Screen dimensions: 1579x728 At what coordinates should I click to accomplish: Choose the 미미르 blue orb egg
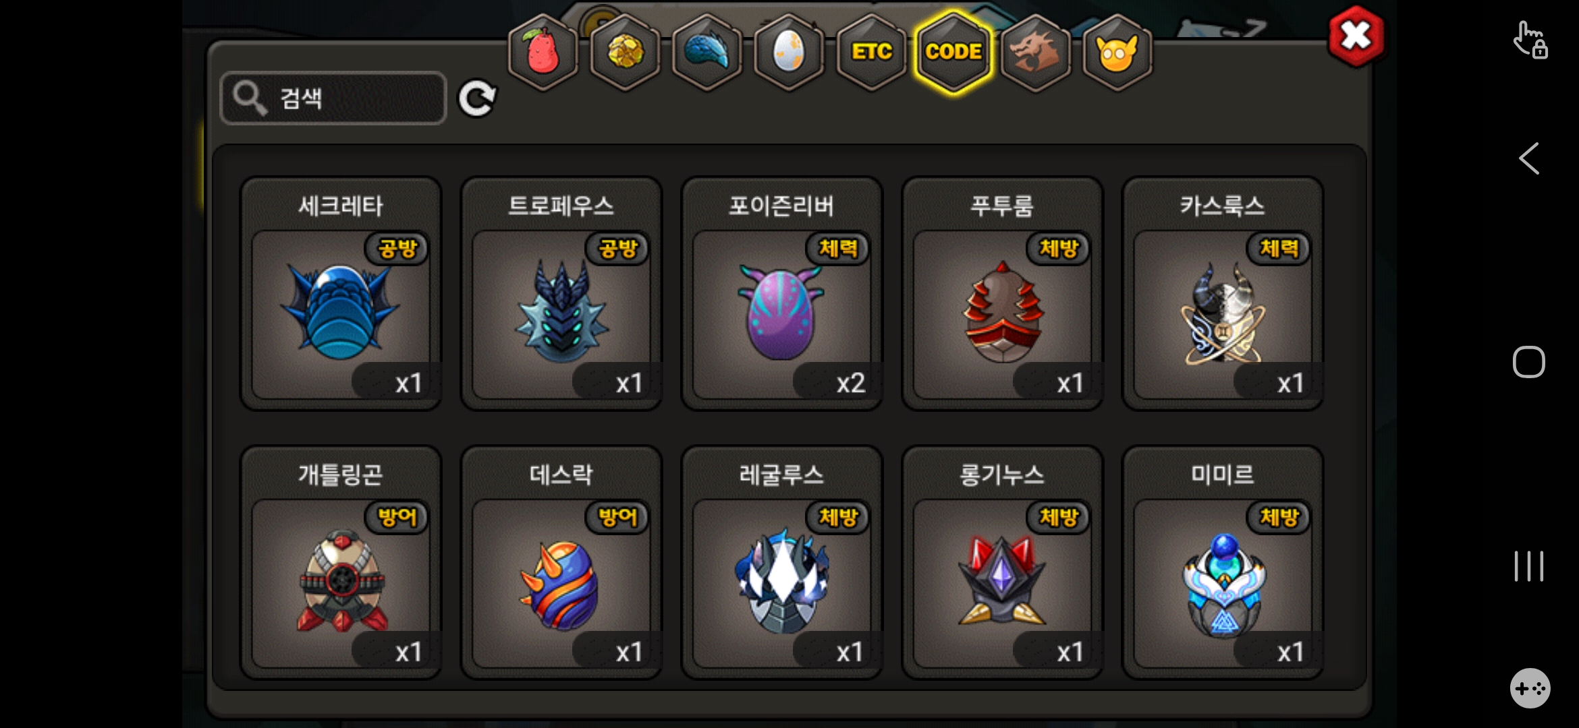coord(1223,562)
